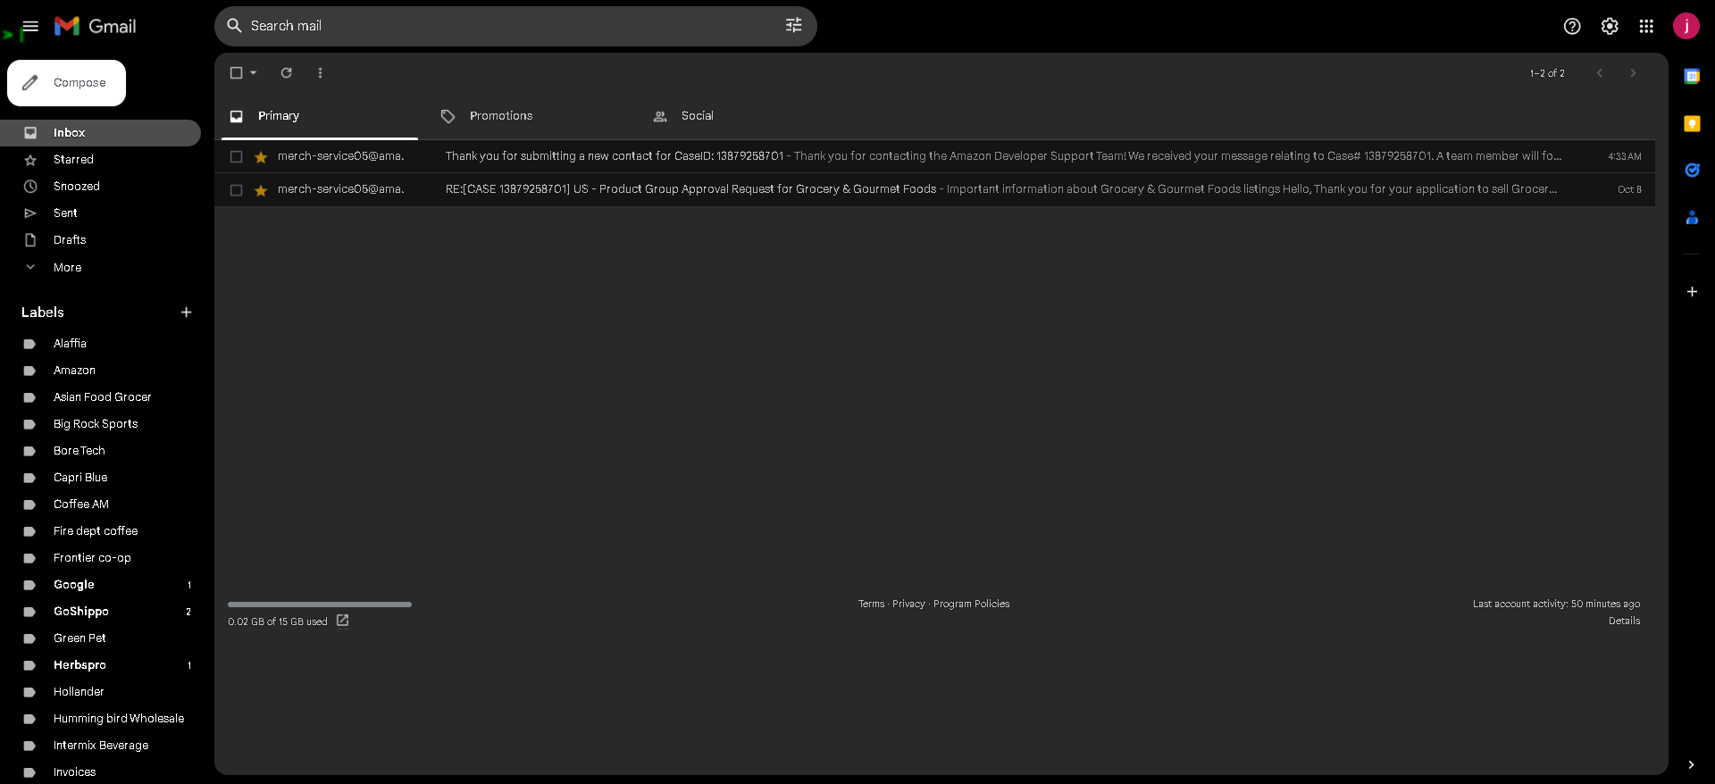The height and width of the screenshot is (784, 1715).
Task: Click the Gmail logo
Action: (x=96, y=27)
